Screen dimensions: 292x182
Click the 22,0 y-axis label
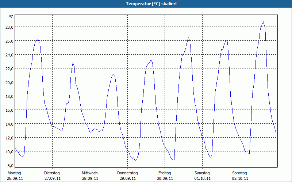9,69
